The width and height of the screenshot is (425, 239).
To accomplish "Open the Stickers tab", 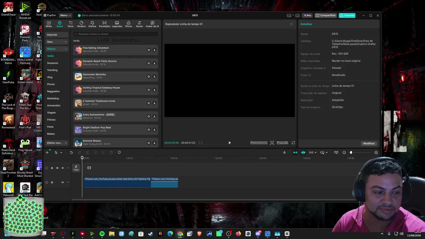I will click(x=81, y=24).
